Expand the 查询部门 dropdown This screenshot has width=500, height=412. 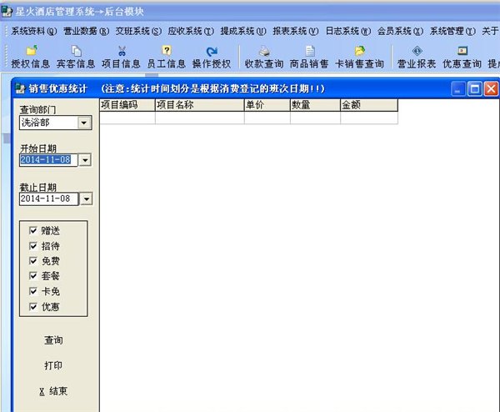pyautogui.click(x=84, y=123)
